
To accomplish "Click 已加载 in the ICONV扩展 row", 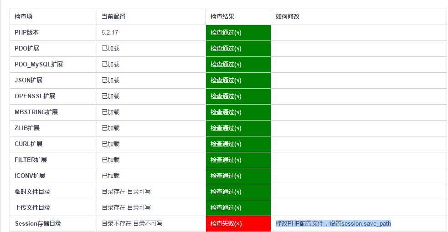I will pos(111,176).
